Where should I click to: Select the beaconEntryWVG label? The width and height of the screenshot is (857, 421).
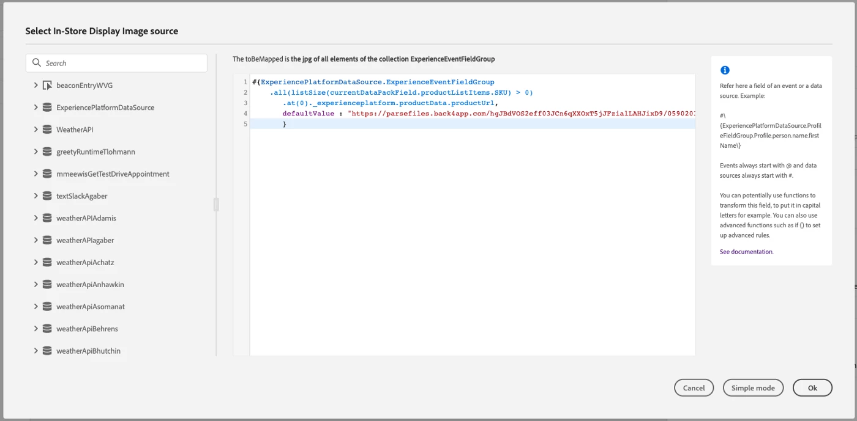(84, 86)
